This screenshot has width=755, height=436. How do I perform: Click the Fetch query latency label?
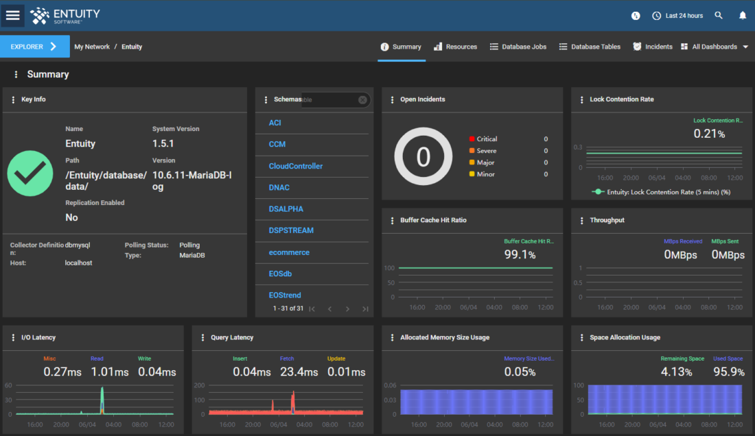tap(287, 359)
